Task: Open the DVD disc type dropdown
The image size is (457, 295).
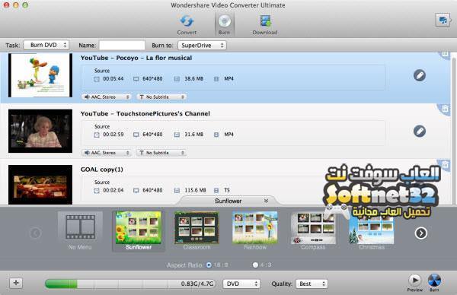Action: point(241,284)
